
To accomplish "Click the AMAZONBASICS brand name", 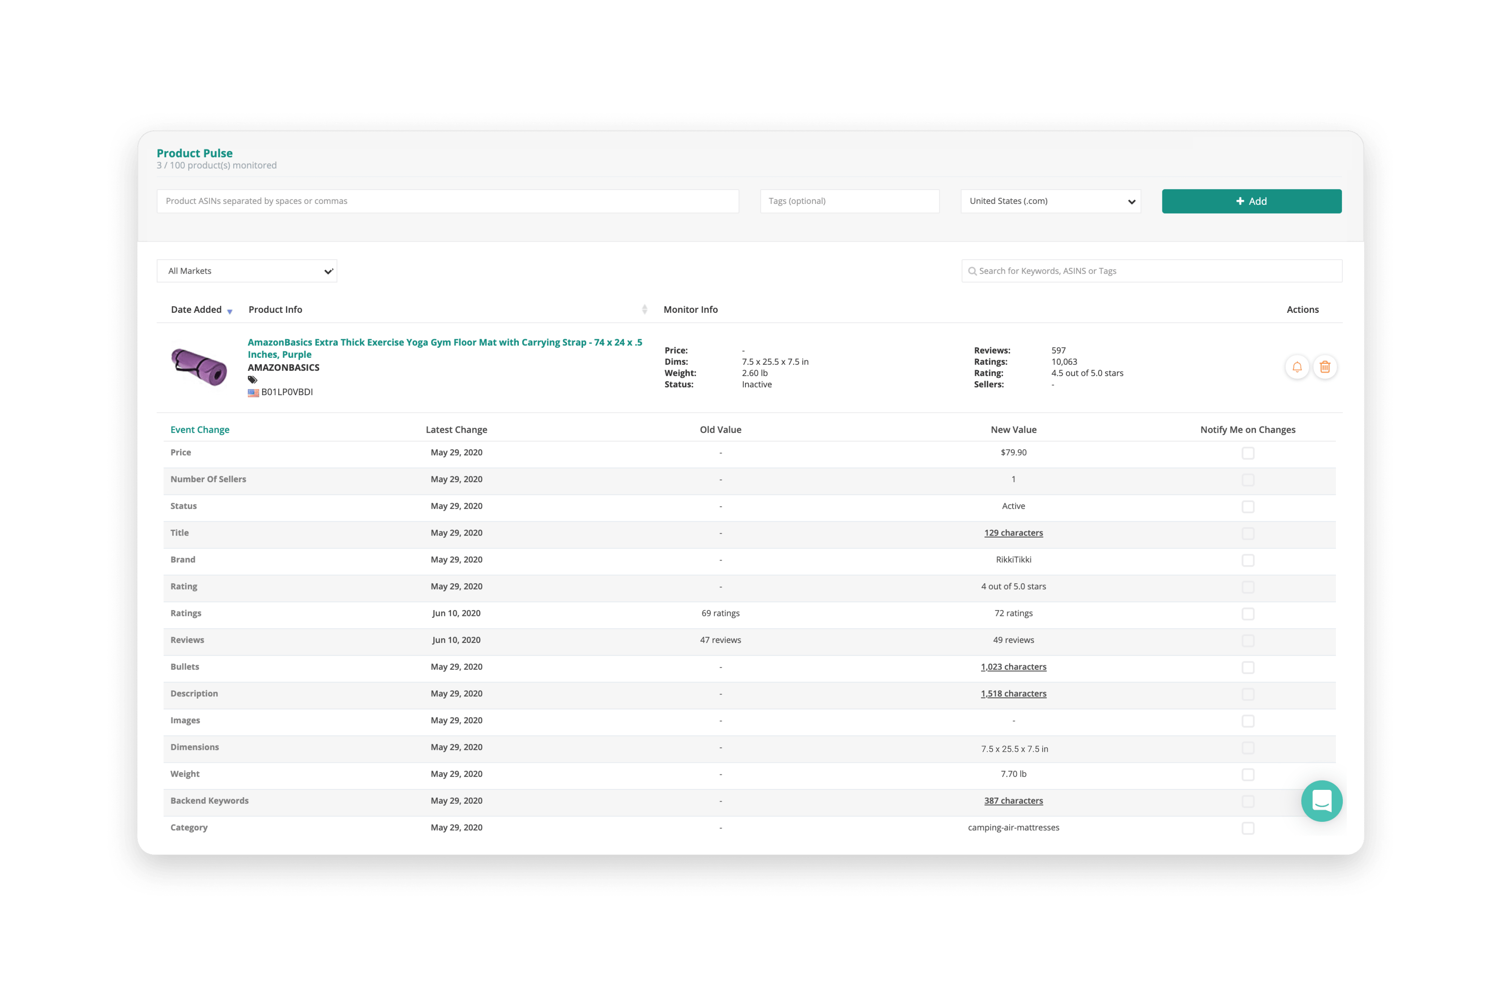I will pos(283,367).
